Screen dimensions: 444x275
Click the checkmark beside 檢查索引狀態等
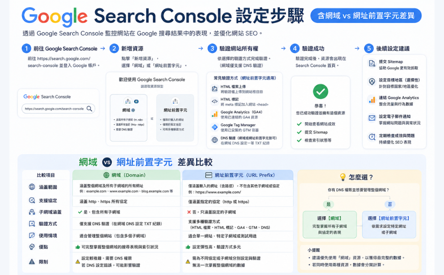[299, 140]
